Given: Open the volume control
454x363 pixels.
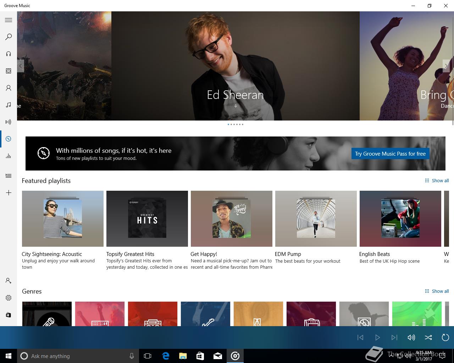Looking at the screenshot, I should click(411, 337).
